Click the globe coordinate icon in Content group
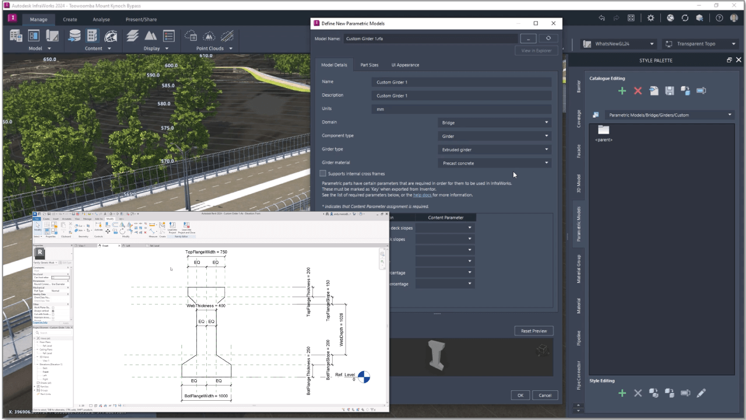This screenshot has height=420, width=746. pyautogui.click(x=111, y=36)
